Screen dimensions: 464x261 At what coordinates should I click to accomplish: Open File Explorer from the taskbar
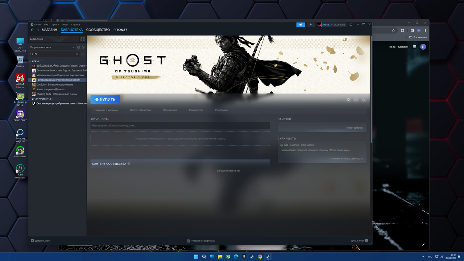(x=220, y=257)
